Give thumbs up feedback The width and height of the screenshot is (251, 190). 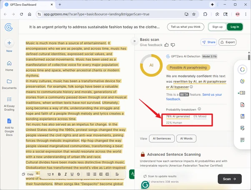[166, 45]
